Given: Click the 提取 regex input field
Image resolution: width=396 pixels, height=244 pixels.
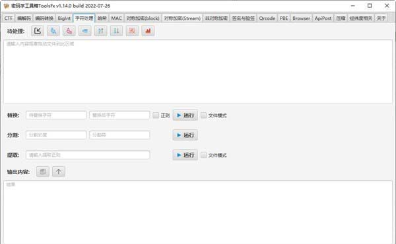Looking at the screenshot, I should tap(88, 155).
